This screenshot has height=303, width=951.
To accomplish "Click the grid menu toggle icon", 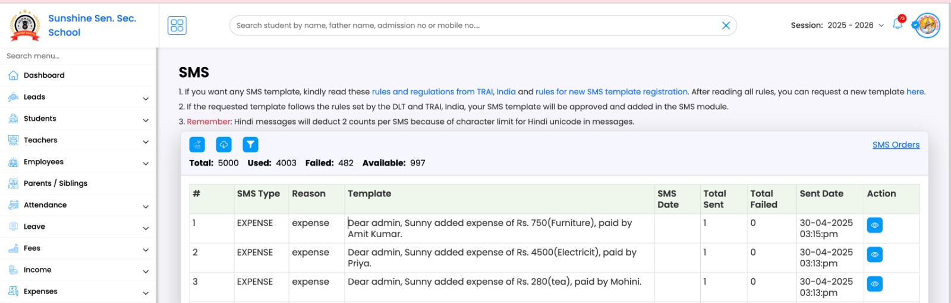I will (x=177, y=25).
